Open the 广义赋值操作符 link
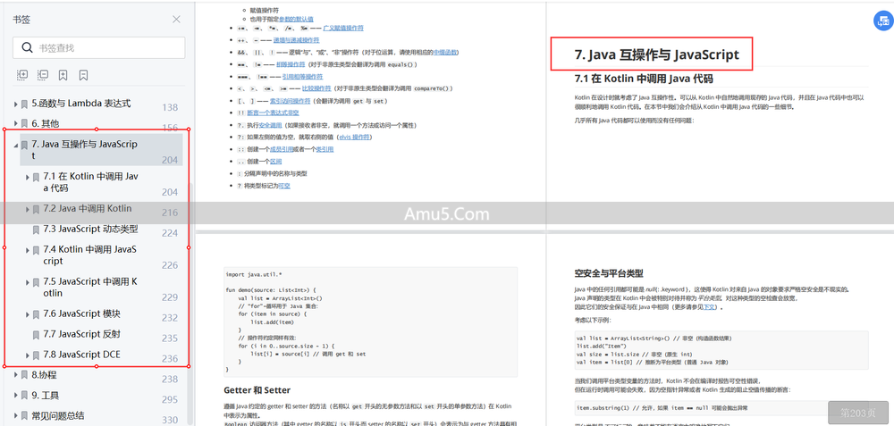The height and width of the screenshot is (426, 894). pyautogui.click(x=343, y=28)
